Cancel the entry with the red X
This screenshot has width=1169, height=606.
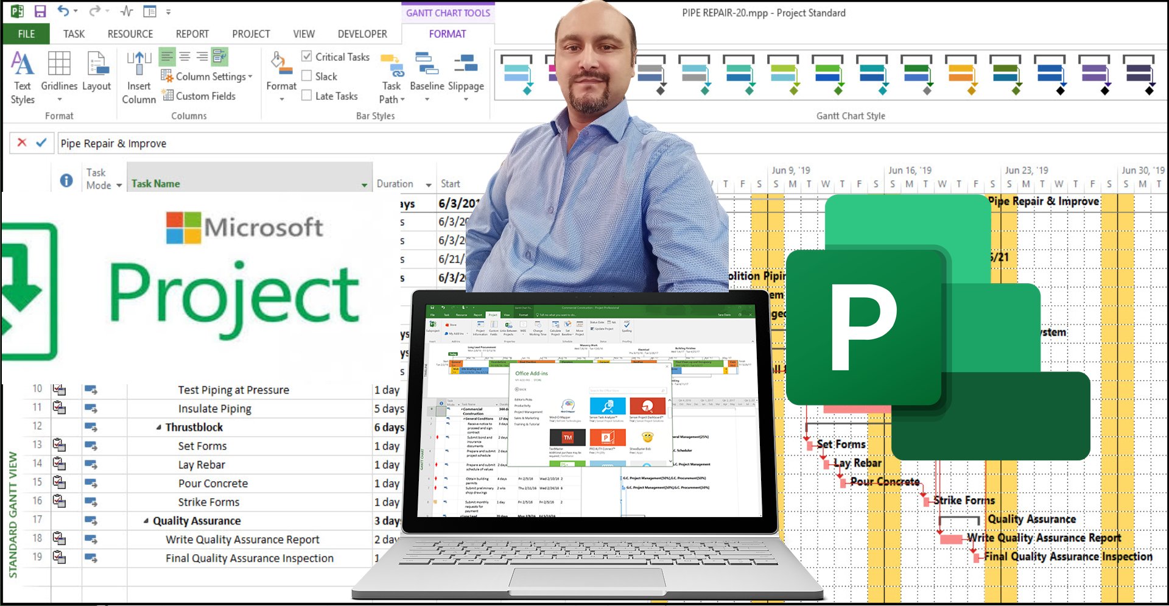tap(23, 143)
